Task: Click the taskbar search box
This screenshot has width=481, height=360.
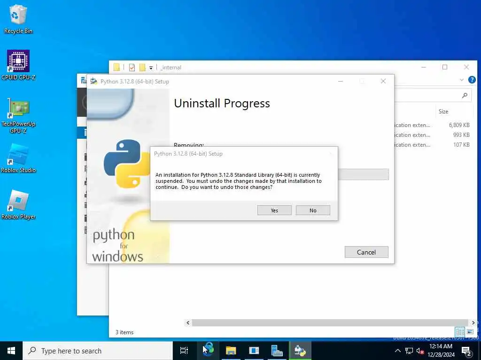Action: point(98,351)
